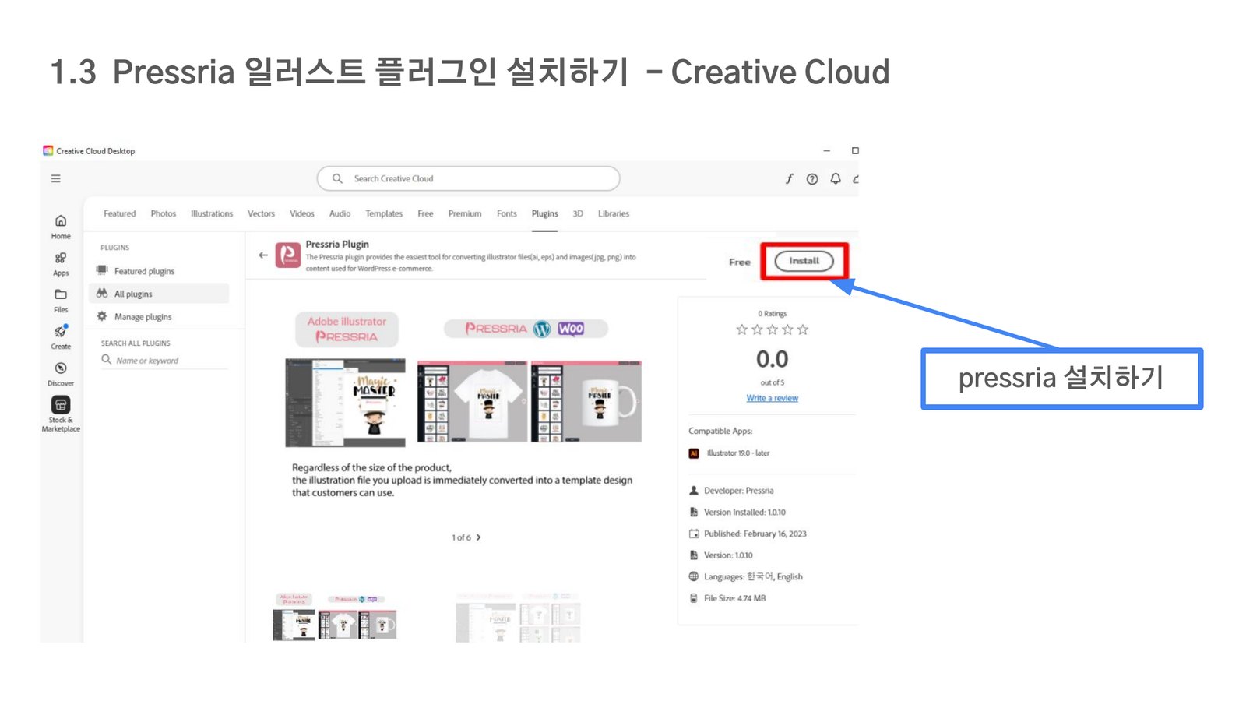The height and width of the screenshot is (701, 1246).
Task: Switch to the Libraries tab
Action: 614,213
